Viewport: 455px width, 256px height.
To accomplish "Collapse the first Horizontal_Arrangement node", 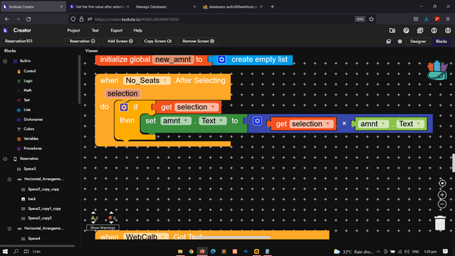I will [9, 179].
